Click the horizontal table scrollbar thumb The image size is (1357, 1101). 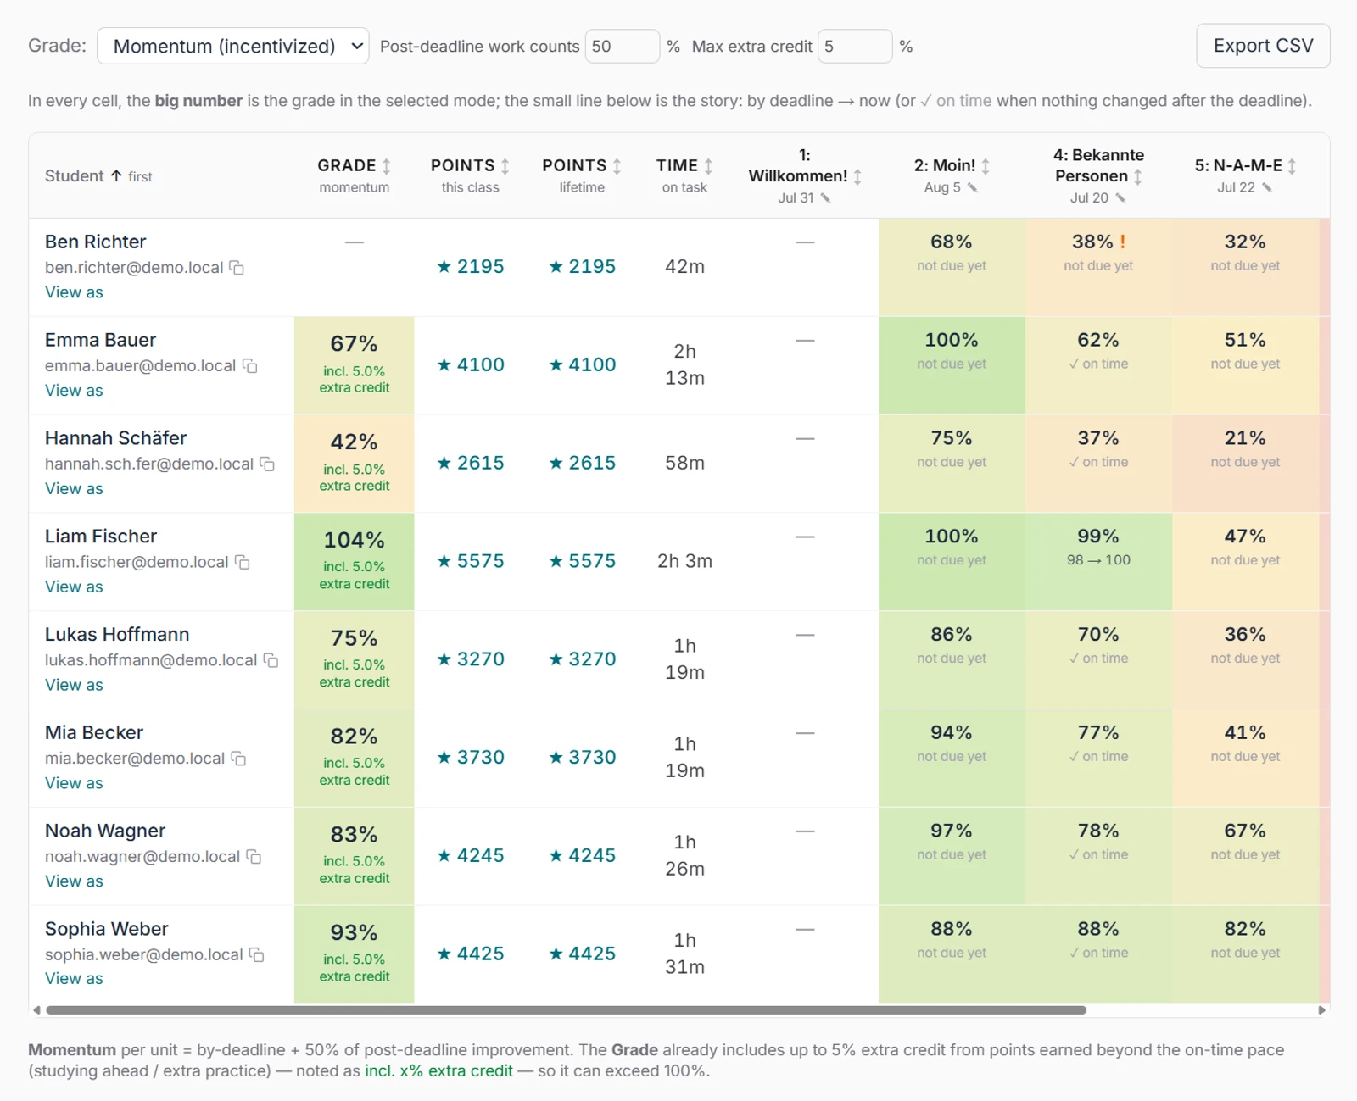[566, 1010]
